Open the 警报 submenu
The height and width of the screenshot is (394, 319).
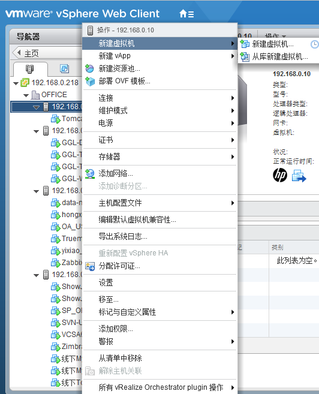[x=159, y=341]
